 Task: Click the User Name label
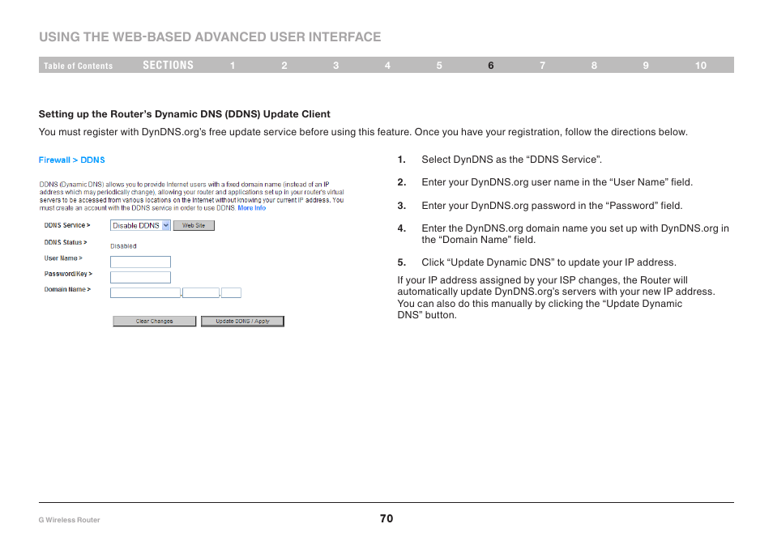click(x=63, y=258)
